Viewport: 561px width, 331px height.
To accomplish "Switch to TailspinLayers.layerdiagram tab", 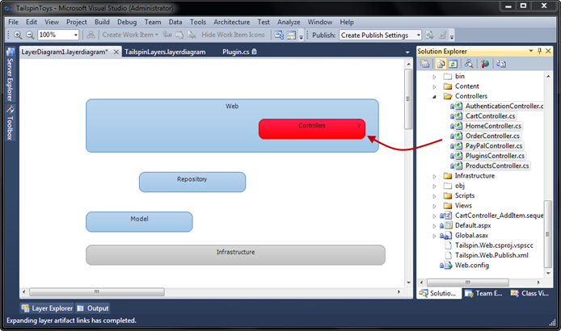I will 165,52.
